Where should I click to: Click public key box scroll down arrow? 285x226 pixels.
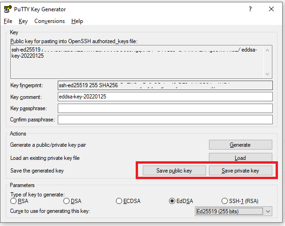(267, 74)
